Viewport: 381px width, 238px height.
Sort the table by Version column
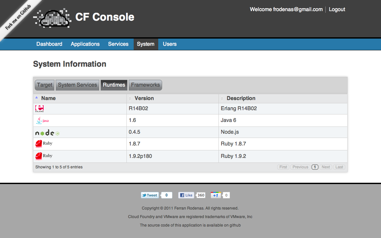173,98
